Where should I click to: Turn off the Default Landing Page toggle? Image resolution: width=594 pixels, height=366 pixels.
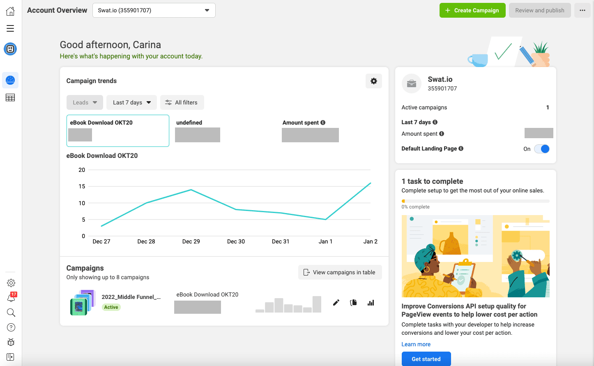point(541,149)
